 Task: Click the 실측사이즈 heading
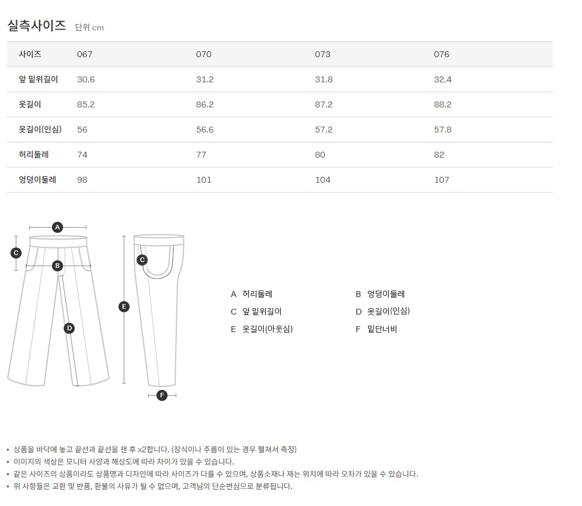pos(36,25)
